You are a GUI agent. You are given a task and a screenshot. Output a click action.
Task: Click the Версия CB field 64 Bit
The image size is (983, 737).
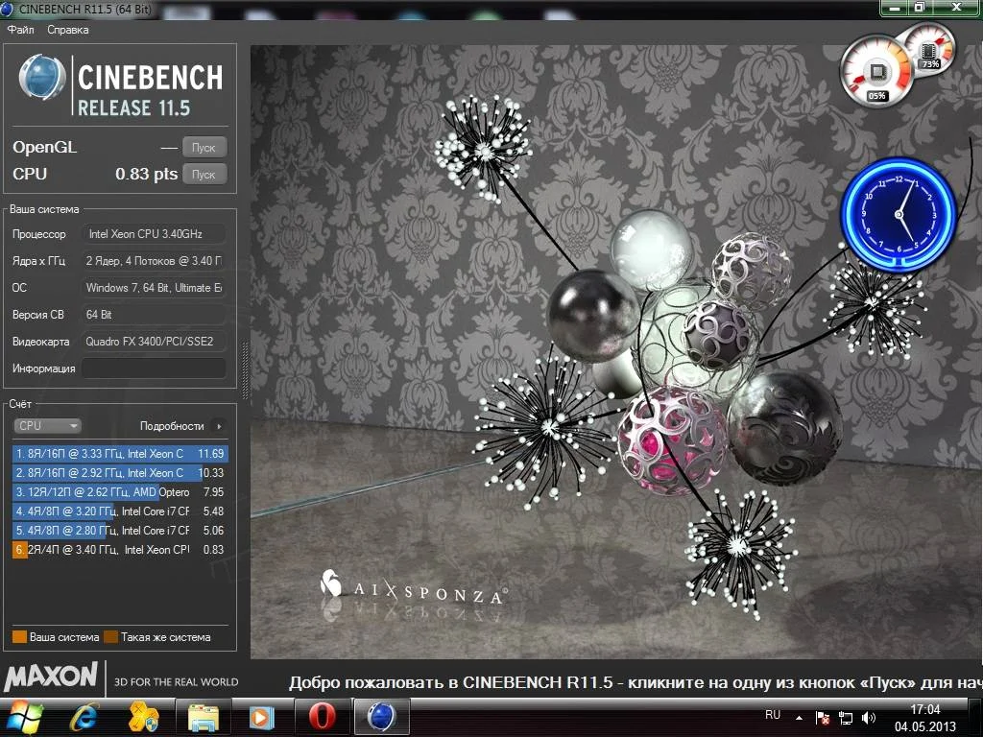pos(155,315)
